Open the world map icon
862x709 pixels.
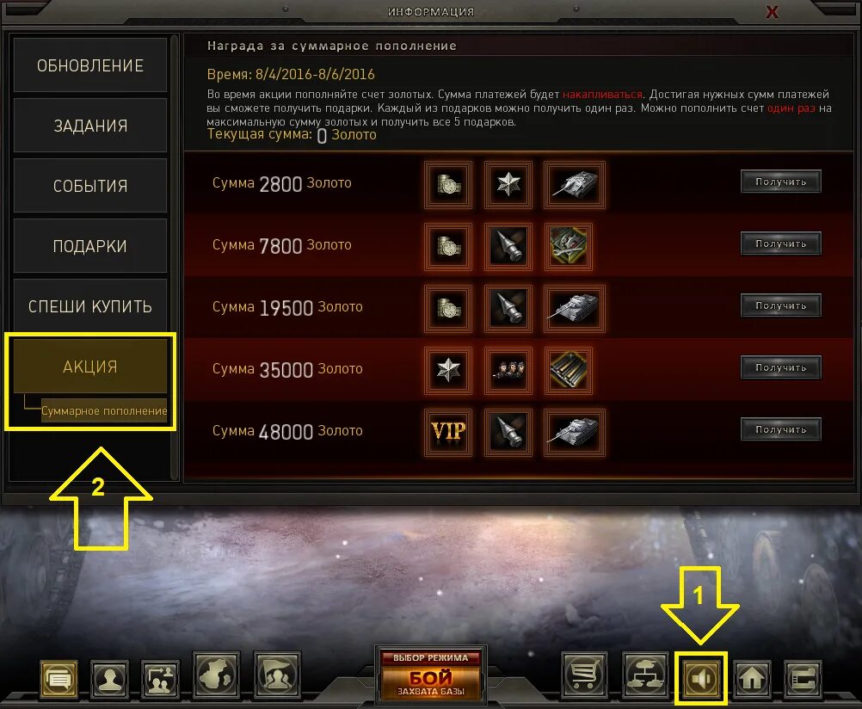tap(216, 675)
